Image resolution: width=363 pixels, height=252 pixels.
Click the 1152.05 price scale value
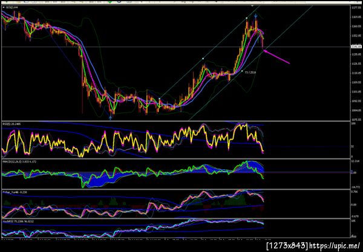[x=356, y=36]
